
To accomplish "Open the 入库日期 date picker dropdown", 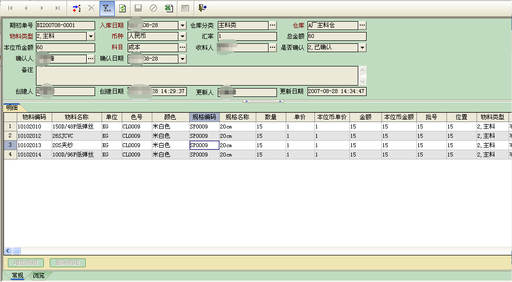I will [182, 25].
